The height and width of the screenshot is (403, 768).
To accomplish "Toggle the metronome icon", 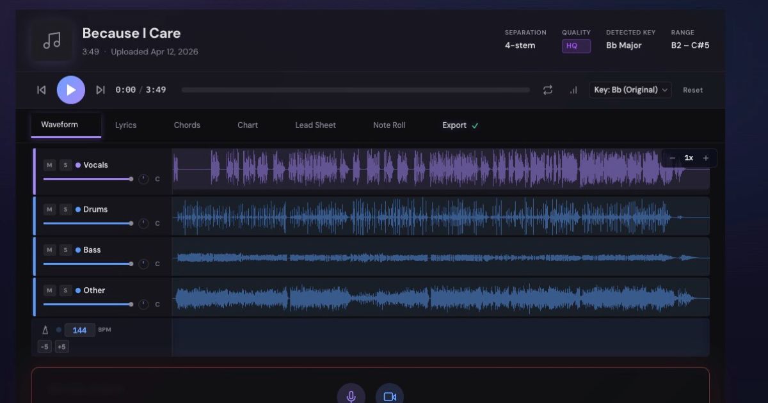I will [x=45, y=330].
